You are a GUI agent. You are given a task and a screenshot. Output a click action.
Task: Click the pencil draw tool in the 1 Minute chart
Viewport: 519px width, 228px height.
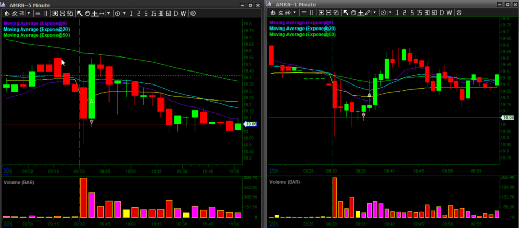coord(367,13)
